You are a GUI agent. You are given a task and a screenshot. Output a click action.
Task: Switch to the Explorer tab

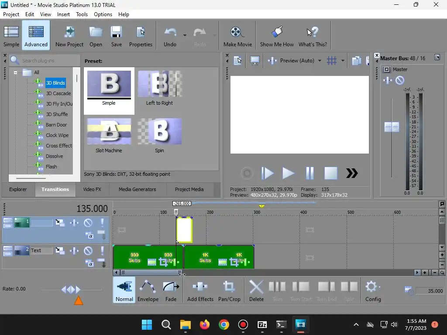pyautogui.click(x=17, y=189)
